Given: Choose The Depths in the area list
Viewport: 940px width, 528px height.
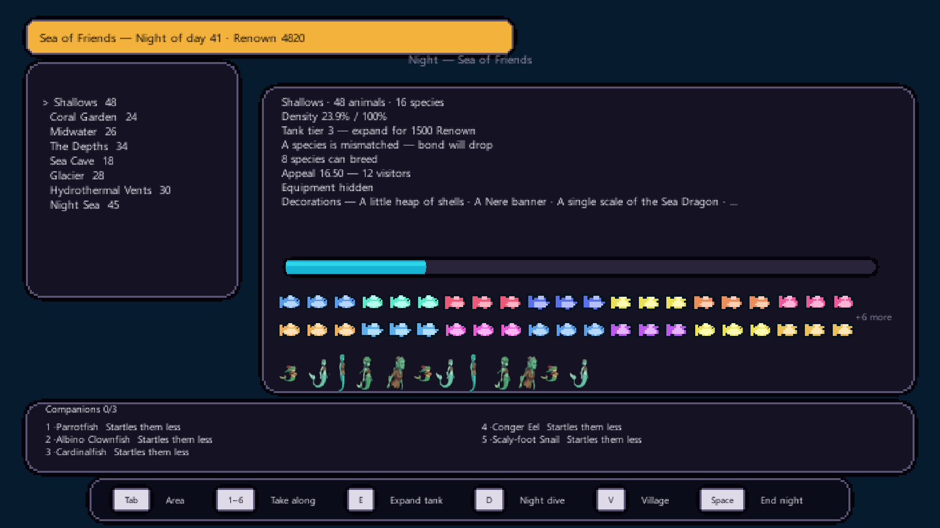Looking at the screenshot, I should (88, 146).
